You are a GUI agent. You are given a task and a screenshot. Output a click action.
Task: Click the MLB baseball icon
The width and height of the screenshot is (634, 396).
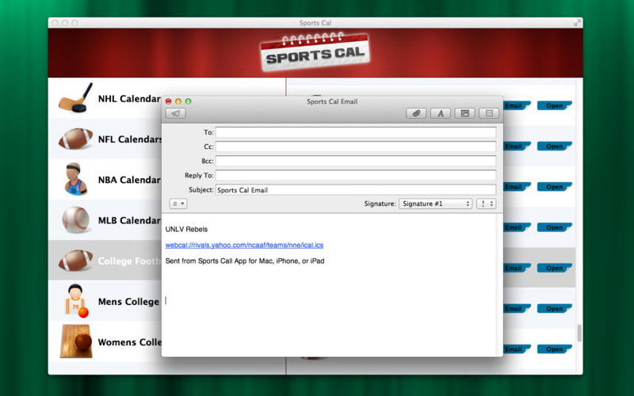tap(75, 220)
